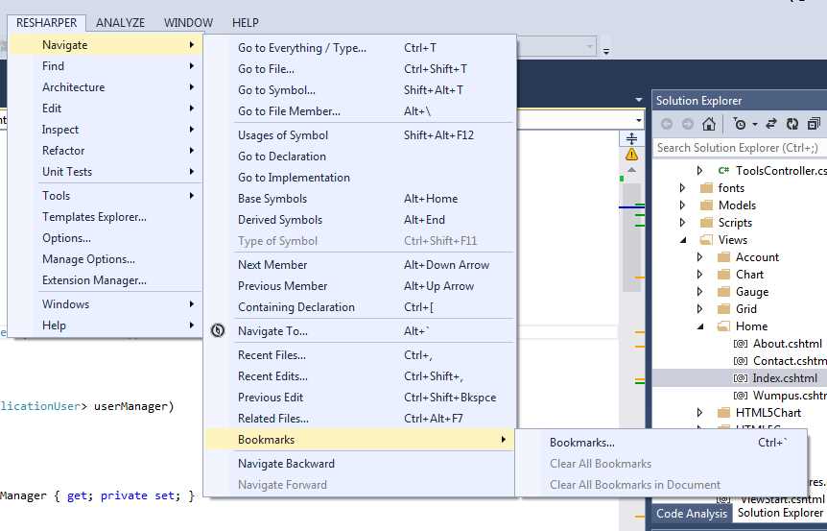
Task: Click the Refresh icon in Solution Explorer
Action: pyautogui.click(x=792, y=124)
